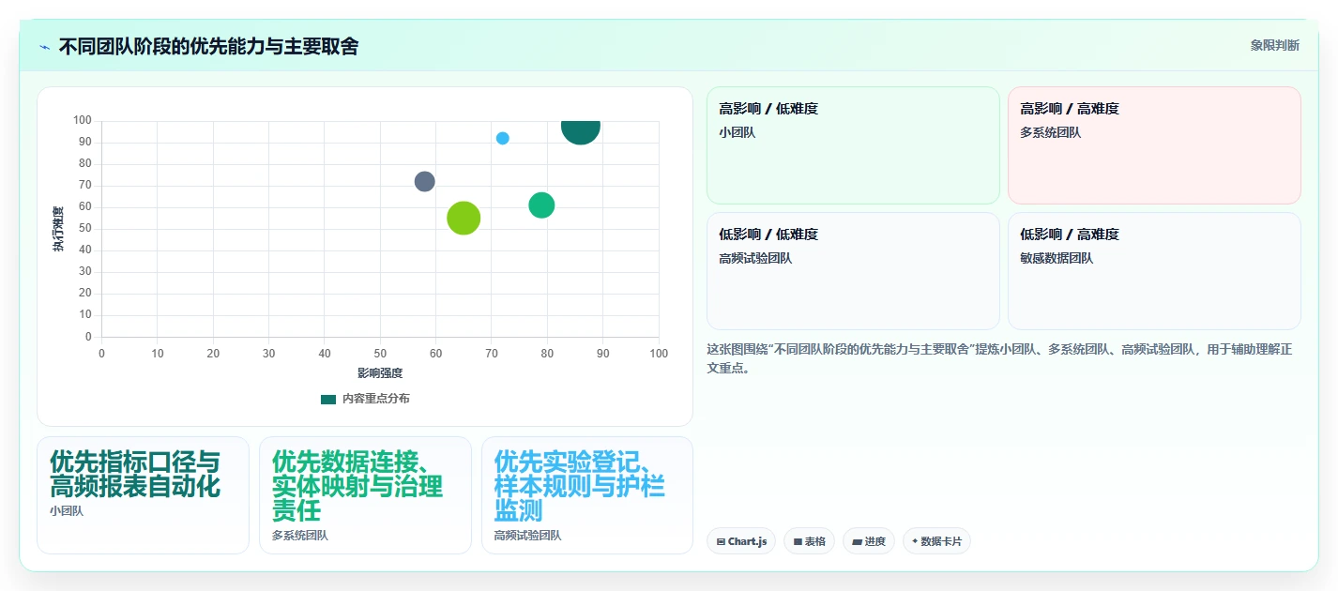
Task: Select the gray-blue bubble in chart
Action: click(425, 181)
